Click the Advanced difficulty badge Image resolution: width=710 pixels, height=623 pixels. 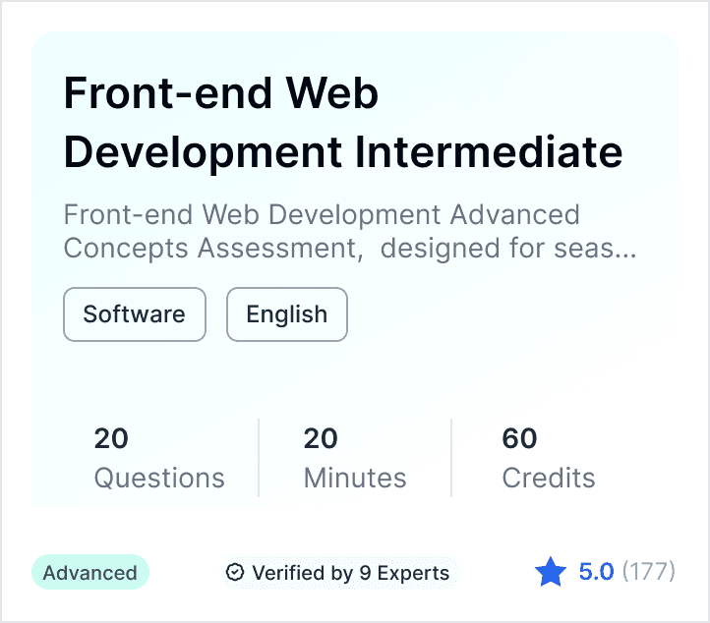pos(90,572)
